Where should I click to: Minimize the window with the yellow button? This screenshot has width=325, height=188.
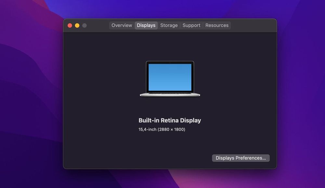click(x=77, y=25)
